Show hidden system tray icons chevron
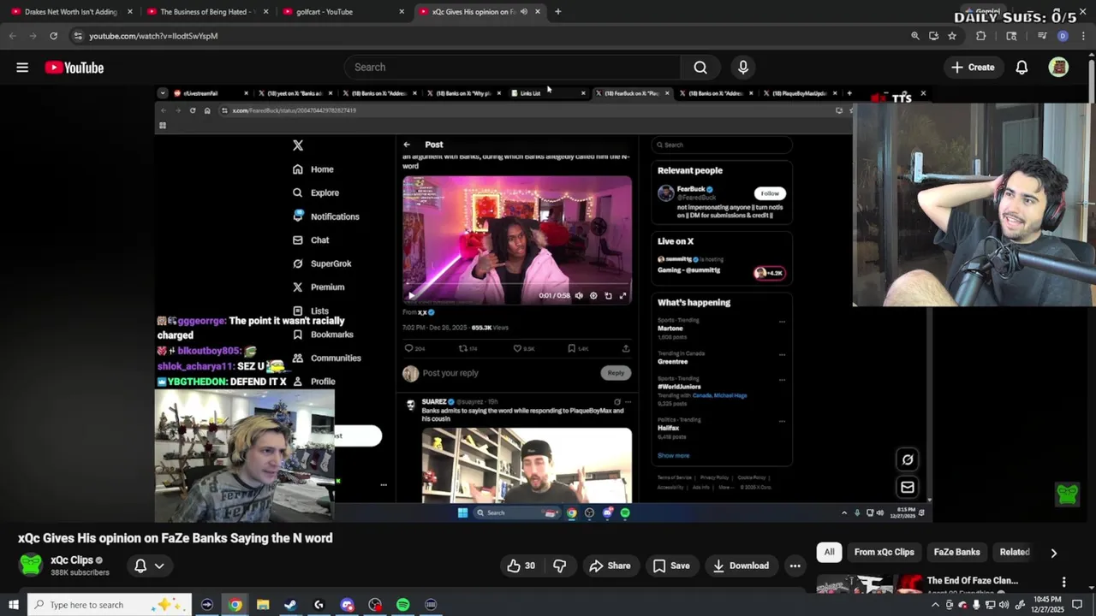 (935, 605)
